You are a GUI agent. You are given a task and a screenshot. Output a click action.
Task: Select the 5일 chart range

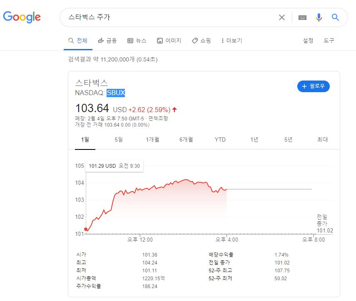(x=119, y=139)
